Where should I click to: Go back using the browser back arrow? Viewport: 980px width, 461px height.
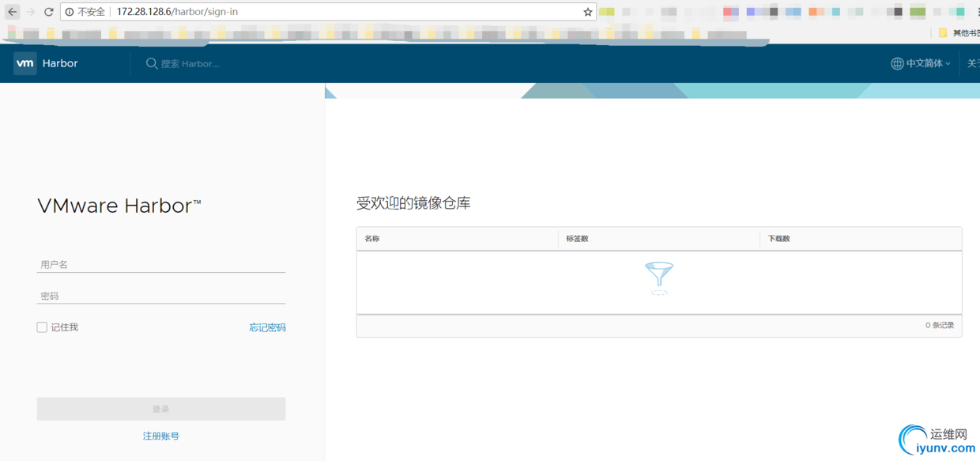[x=13, y=12]
